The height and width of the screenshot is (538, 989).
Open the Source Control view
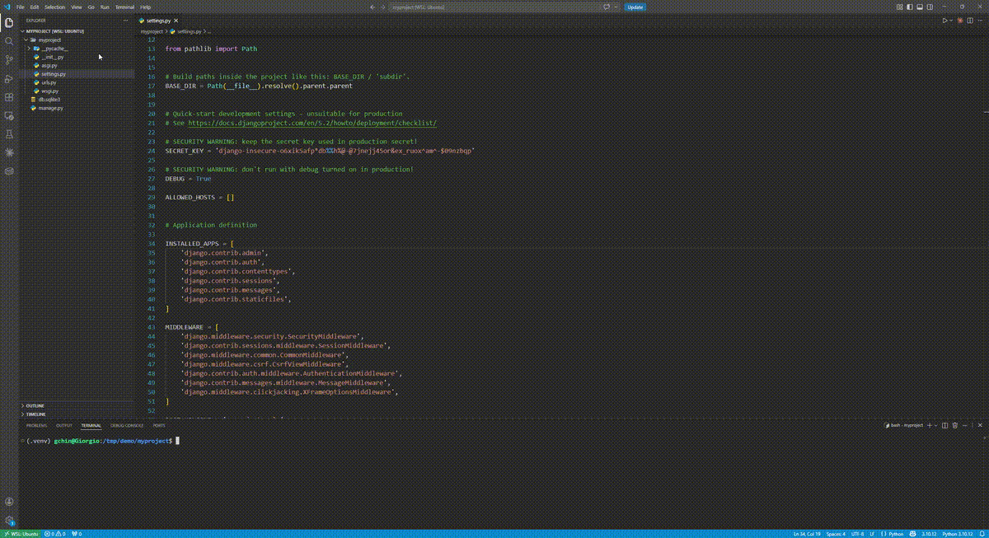click(9, 60)
